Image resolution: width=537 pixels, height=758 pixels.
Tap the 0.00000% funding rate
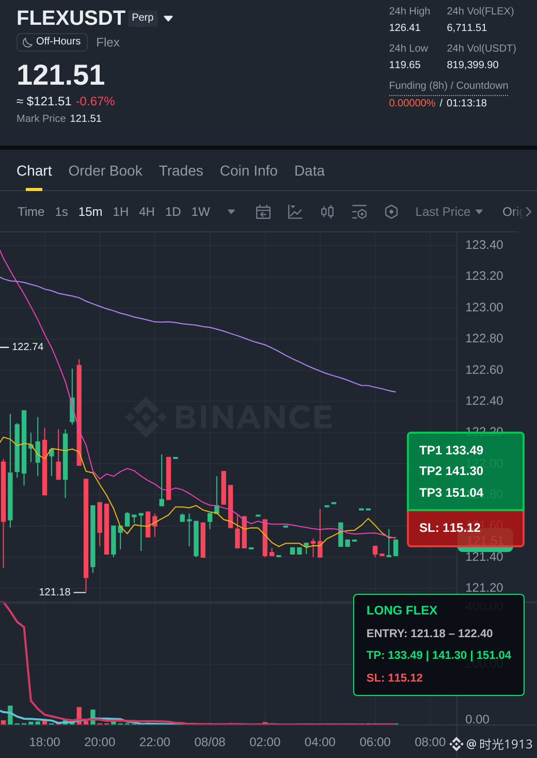click(412, 103)
